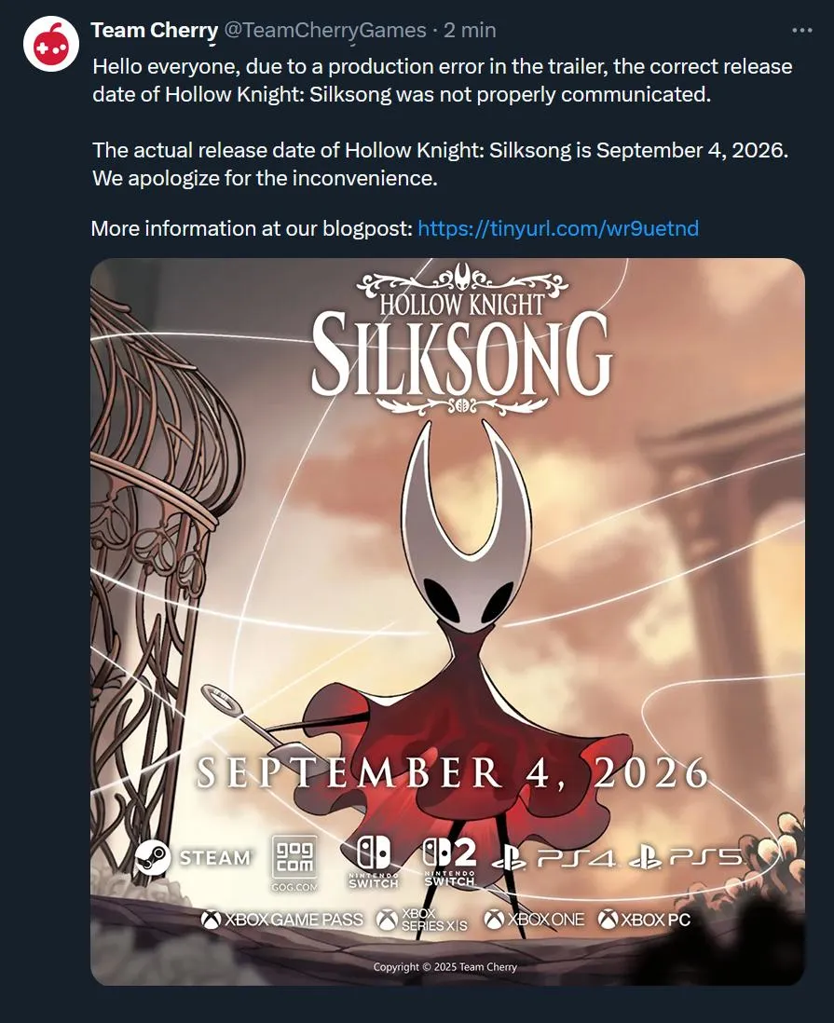Open Team Cherry profile avatar
The height and width of the screenshot is (1023, 834).
[x=51, y=44]
